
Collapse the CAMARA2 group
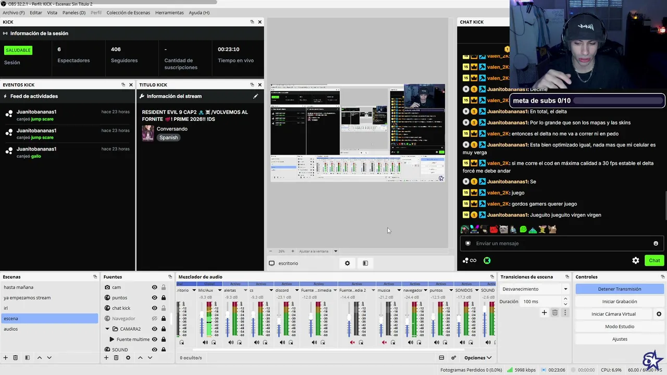(x=107, y=329)
